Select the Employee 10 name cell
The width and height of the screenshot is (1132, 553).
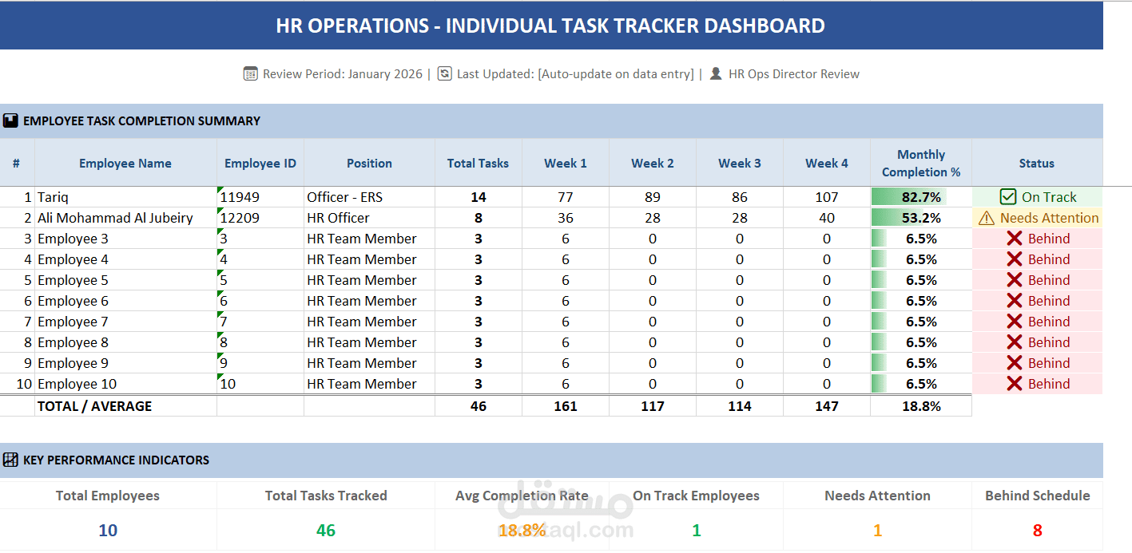point(125,384)
